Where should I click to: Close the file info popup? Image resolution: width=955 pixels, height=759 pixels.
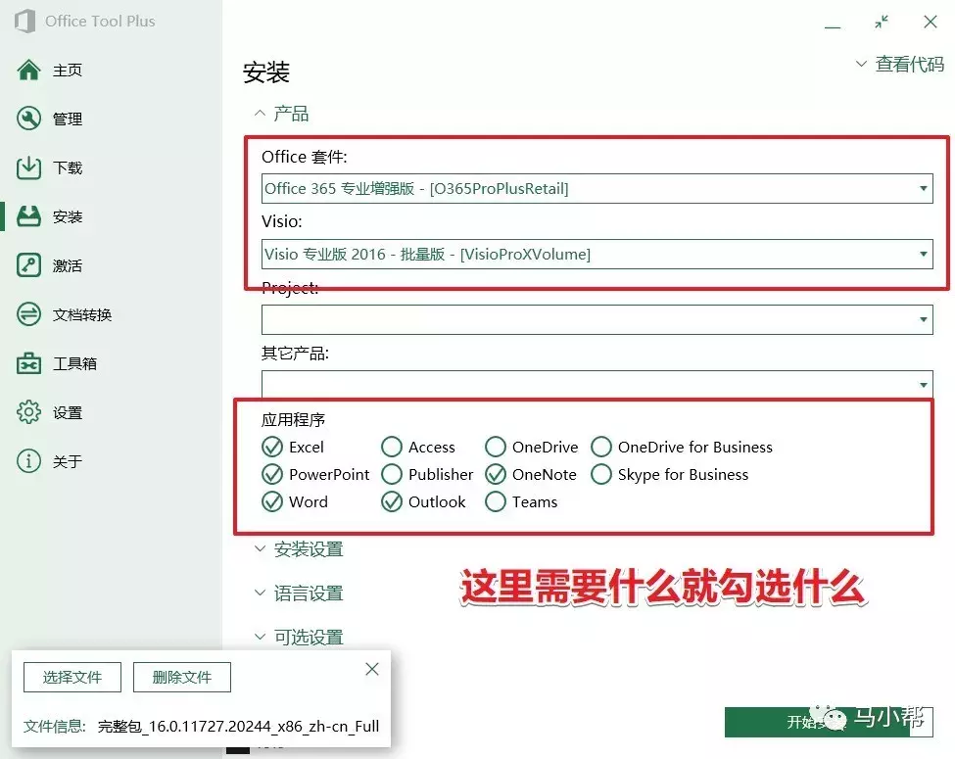pyautogui.click(x=372, y=669)
